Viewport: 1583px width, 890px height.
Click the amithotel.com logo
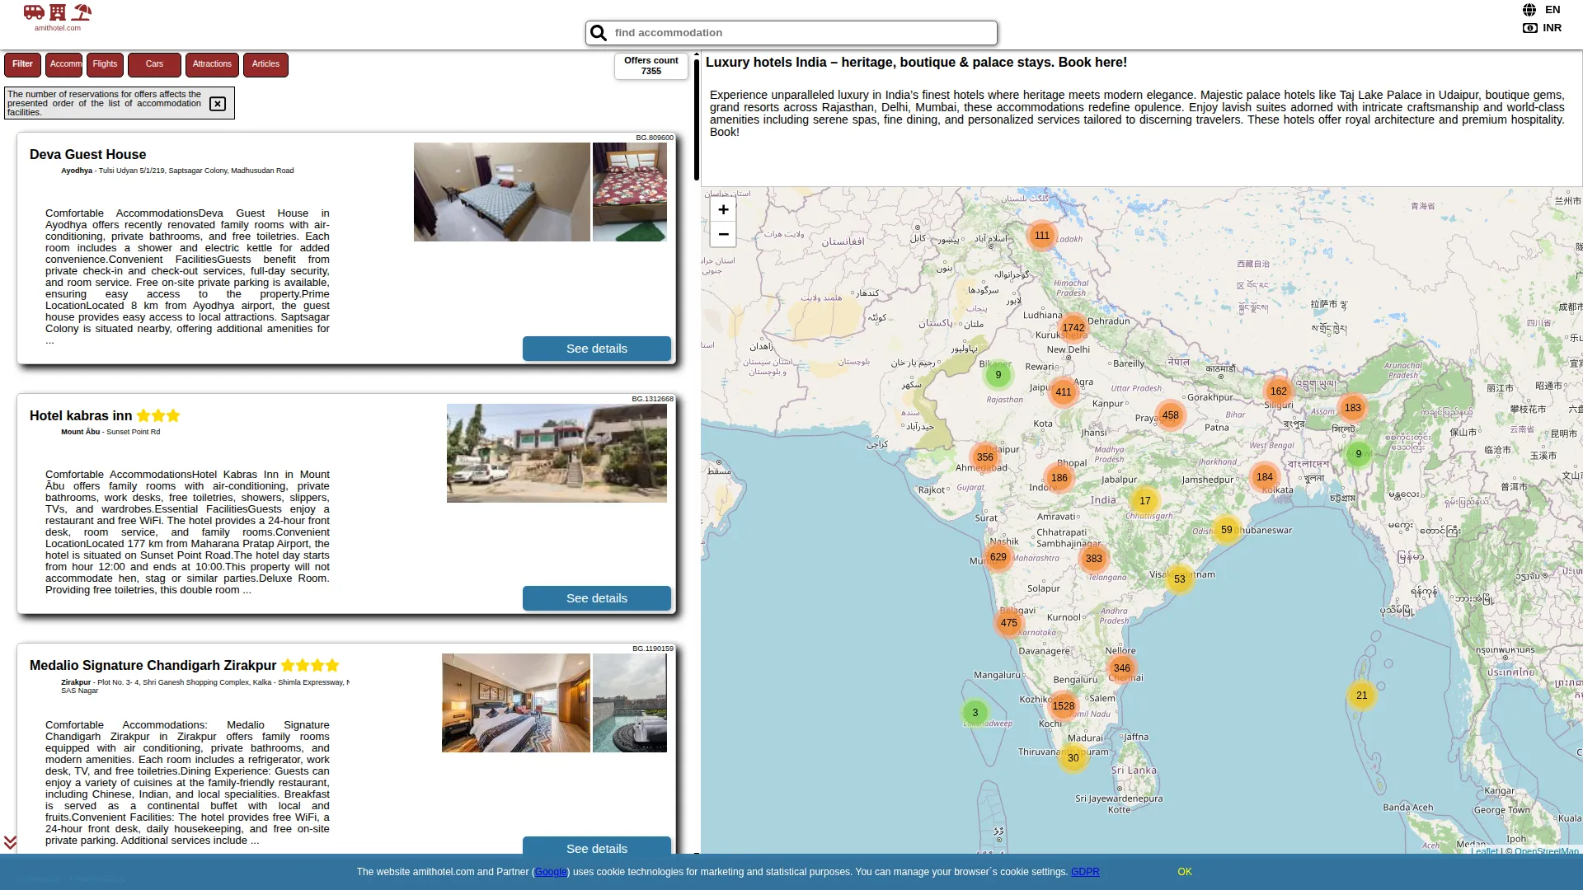(x=58, y=17)
